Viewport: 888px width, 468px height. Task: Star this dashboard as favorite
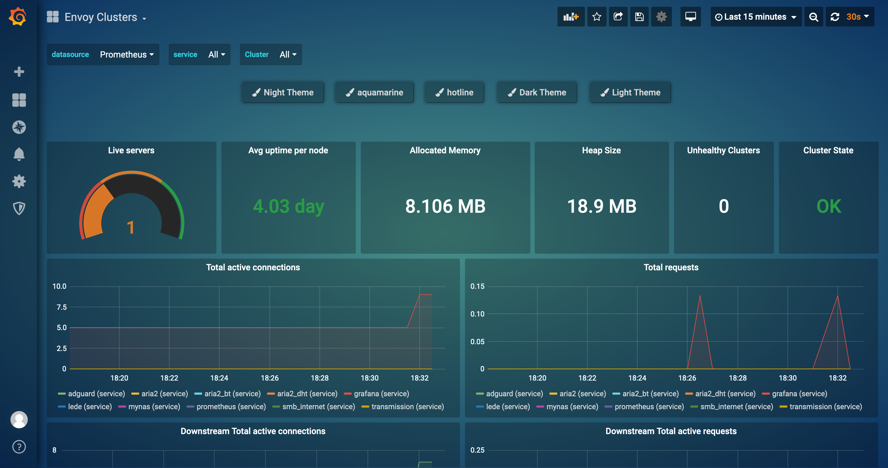tap(597, 17)
